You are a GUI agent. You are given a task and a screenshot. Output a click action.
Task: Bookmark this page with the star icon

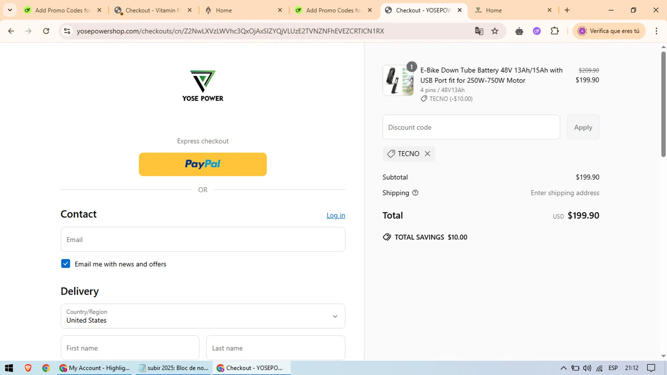click(495, 31)
